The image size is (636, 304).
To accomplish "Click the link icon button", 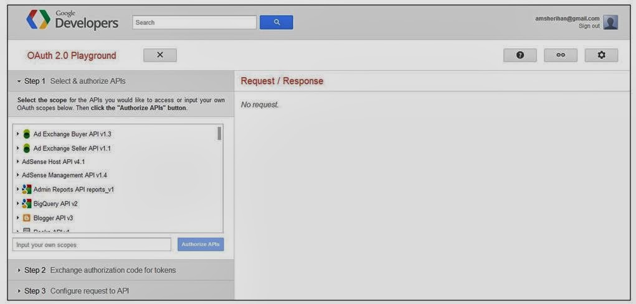I will 561,55.
